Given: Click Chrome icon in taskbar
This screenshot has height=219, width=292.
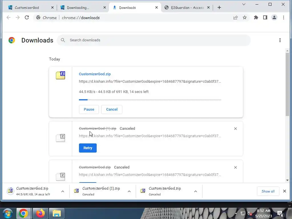Looking at the screenshot, I should click(23, 213).
